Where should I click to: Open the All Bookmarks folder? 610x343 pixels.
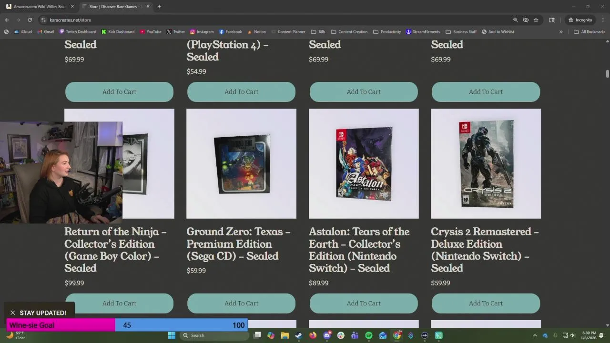590,32
